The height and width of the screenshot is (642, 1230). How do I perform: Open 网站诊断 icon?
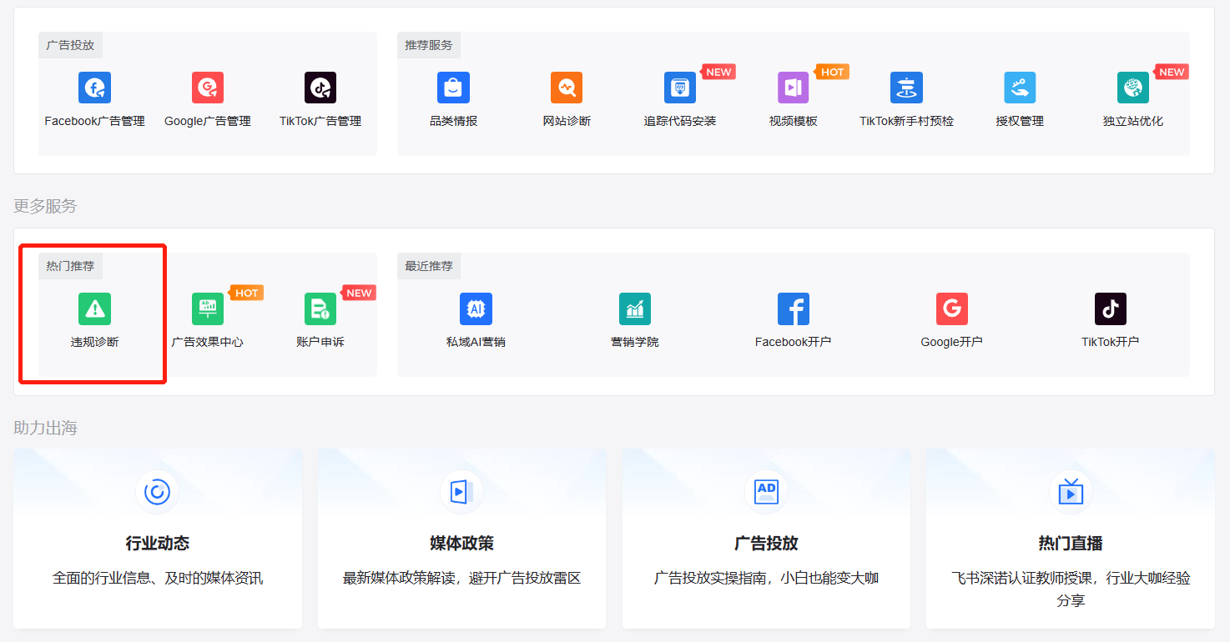(x=567, y=88)
